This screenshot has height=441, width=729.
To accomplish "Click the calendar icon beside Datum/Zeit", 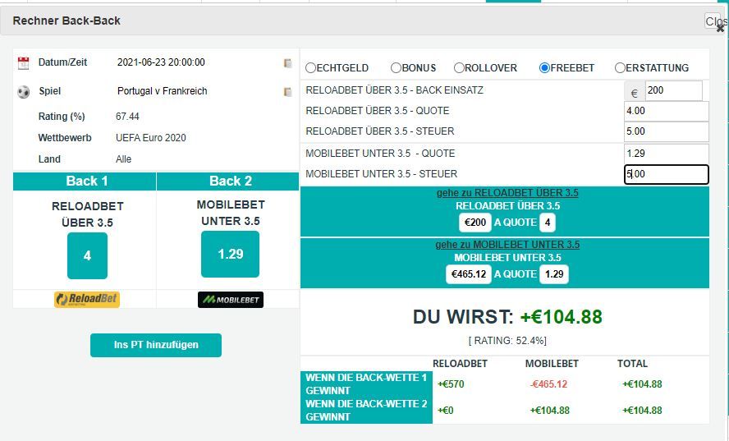I will (x=23, y=62).
